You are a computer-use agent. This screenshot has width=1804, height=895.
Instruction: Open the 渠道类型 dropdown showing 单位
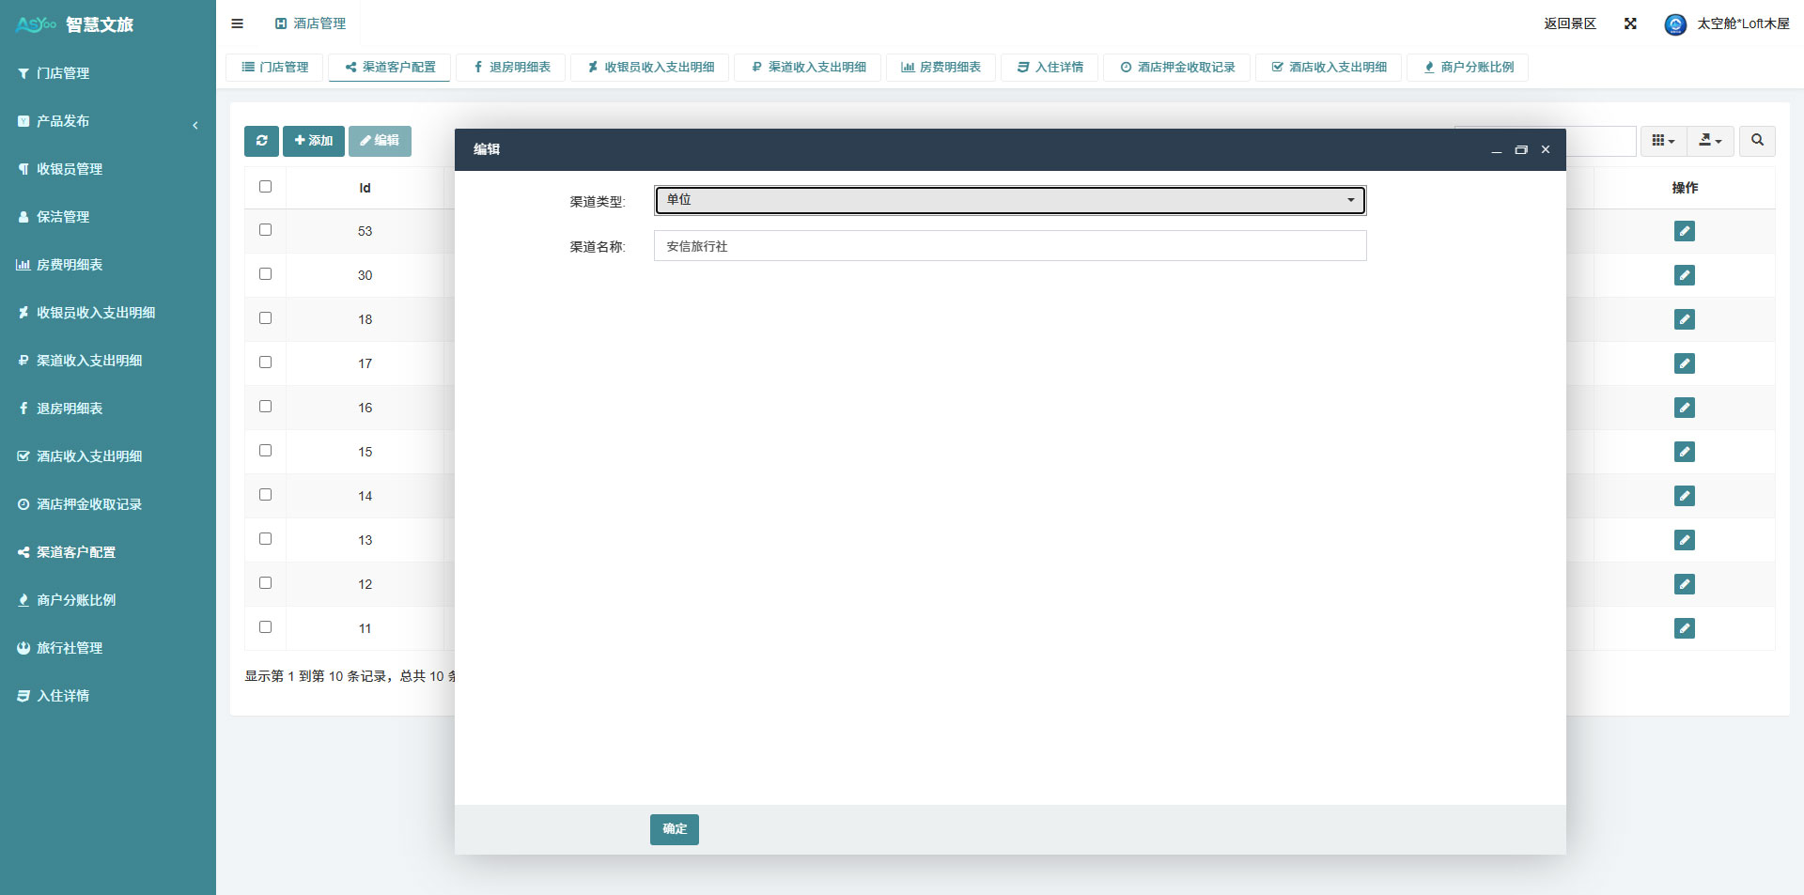point(1010,200)
